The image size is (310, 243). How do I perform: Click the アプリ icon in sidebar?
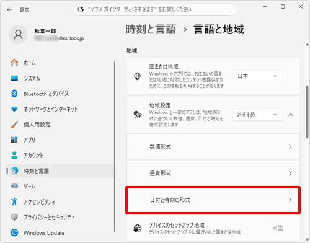14,140
